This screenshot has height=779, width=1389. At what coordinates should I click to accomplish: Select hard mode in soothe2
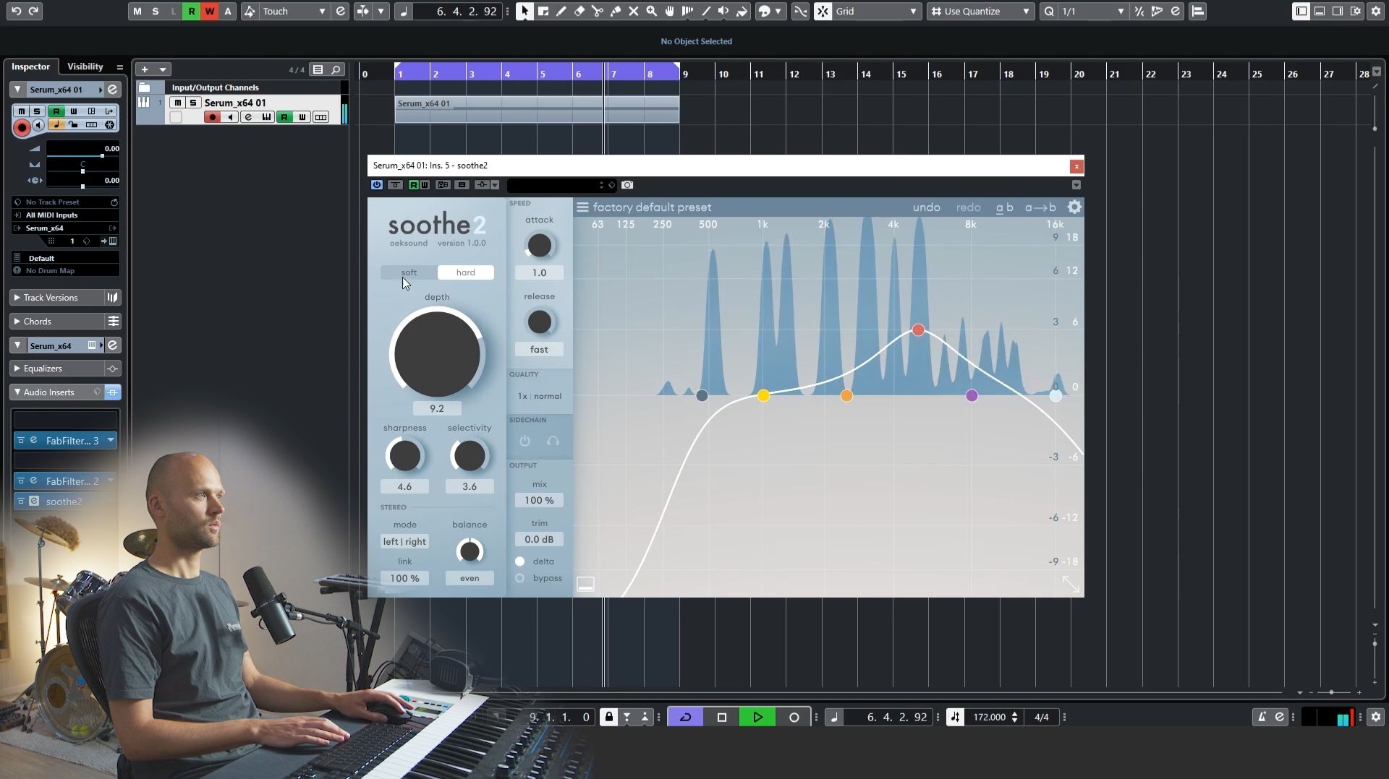pyautogui.click(x=466, y=272)
